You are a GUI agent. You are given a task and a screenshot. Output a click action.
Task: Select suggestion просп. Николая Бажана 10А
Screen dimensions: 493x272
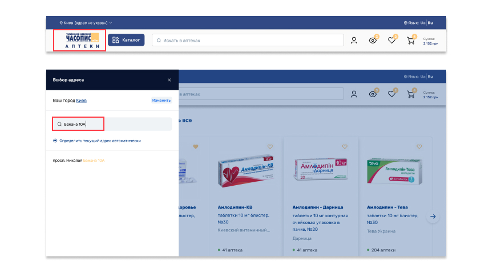click(78, 161)
